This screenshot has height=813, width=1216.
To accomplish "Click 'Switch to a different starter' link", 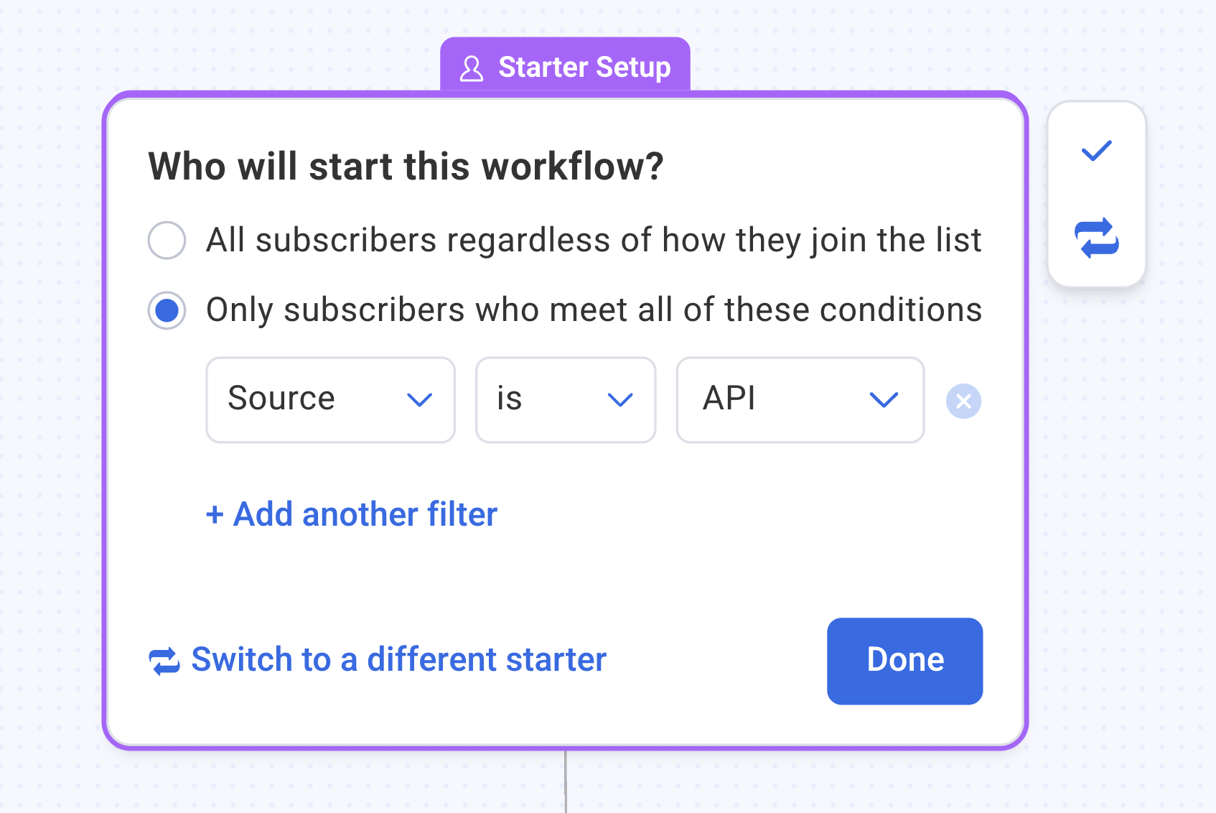I will [398, 660].
